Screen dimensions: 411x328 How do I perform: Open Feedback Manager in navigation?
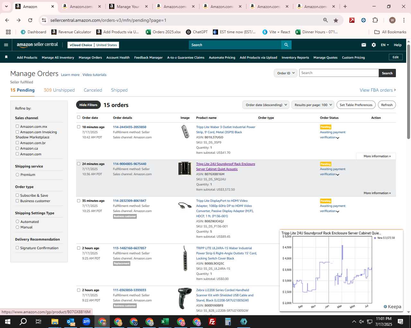pyautogui.click(x=148, y=58)
